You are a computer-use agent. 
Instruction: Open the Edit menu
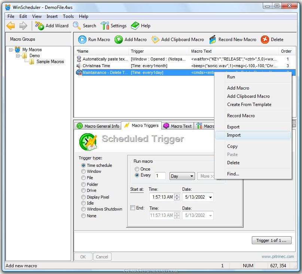[23, 16]
